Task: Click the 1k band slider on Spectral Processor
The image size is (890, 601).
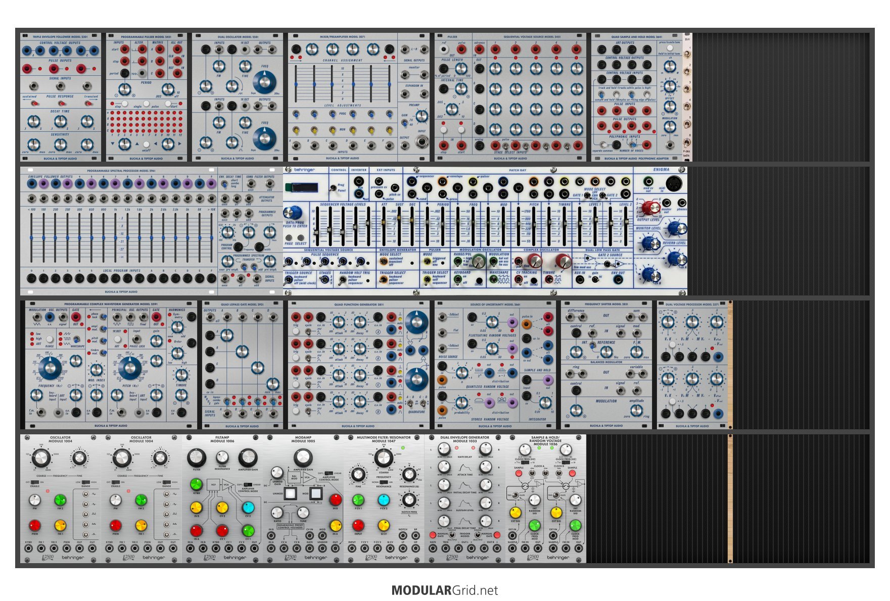Action: tap(116, 237)
